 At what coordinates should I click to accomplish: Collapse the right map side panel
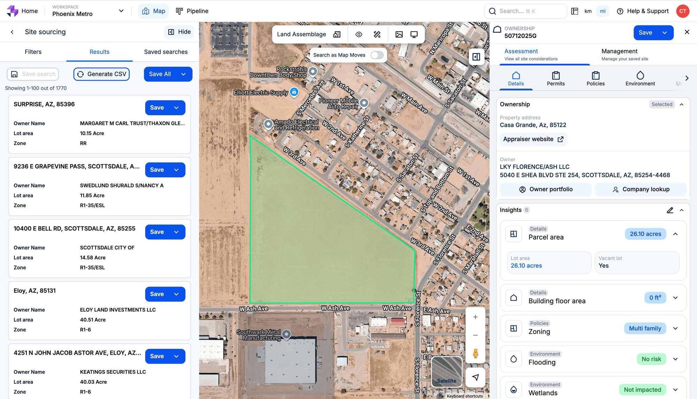[x=476, y=56]
